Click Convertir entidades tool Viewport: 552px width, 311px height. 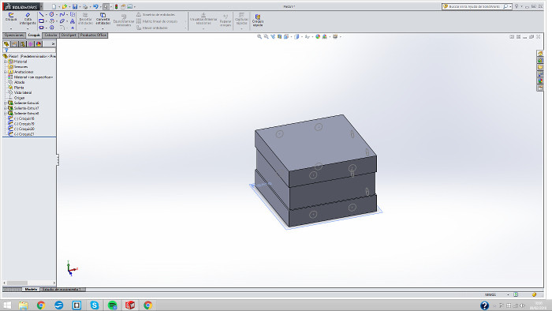pos(103,19)
